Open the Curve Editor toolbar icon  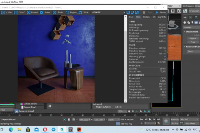pyautogui.click(x=185, y=11)
